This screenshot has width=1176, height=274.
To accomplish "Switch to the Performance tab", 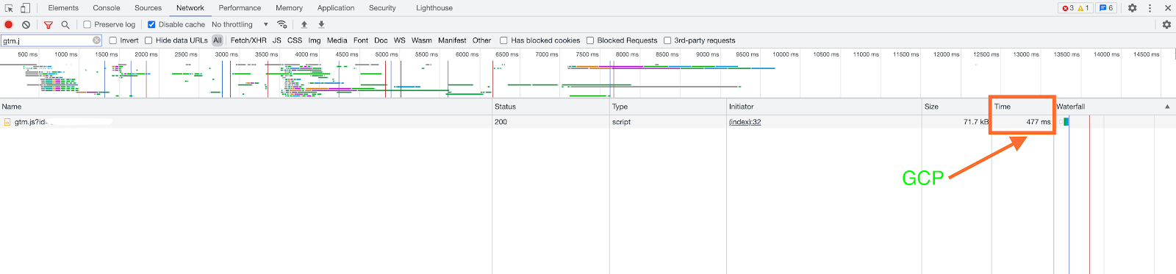I will 240,8.
